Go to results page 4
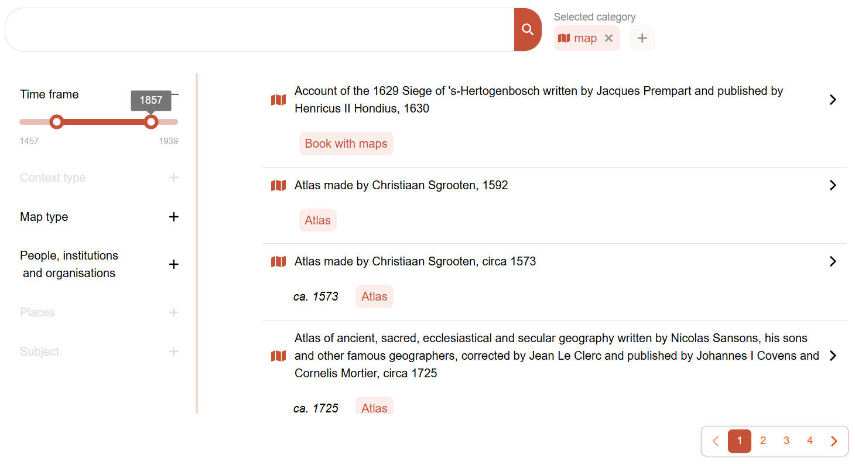Image resolution: width=855 pixels, height=464 pixels. click(810, 441)
